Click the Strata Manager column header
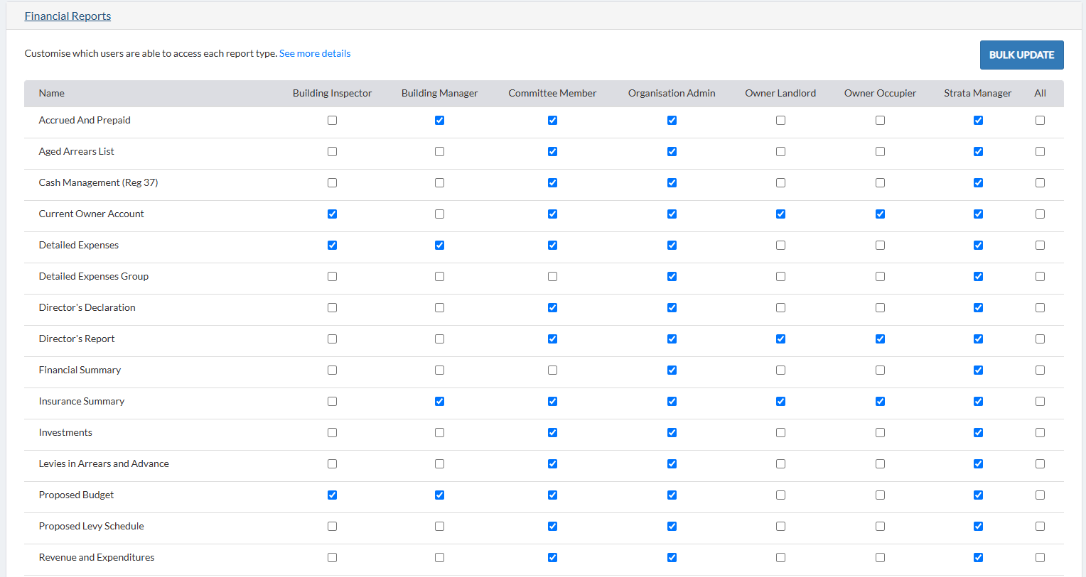The width and height of the screenshot is (1086, 577). pyautogui.click(x=978, y=93)
